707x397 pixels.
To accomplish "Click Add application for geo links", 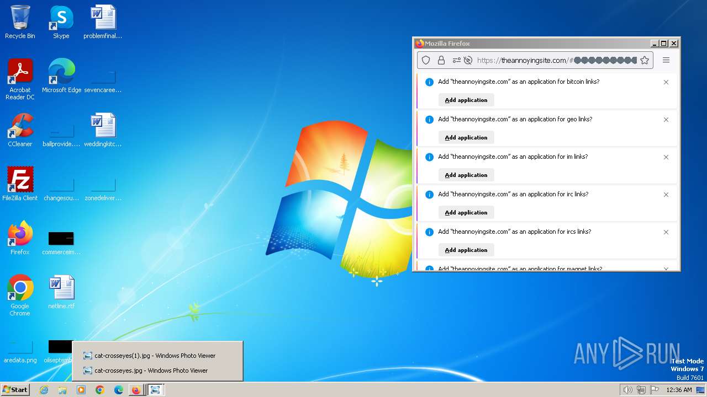I will [466, 137].
